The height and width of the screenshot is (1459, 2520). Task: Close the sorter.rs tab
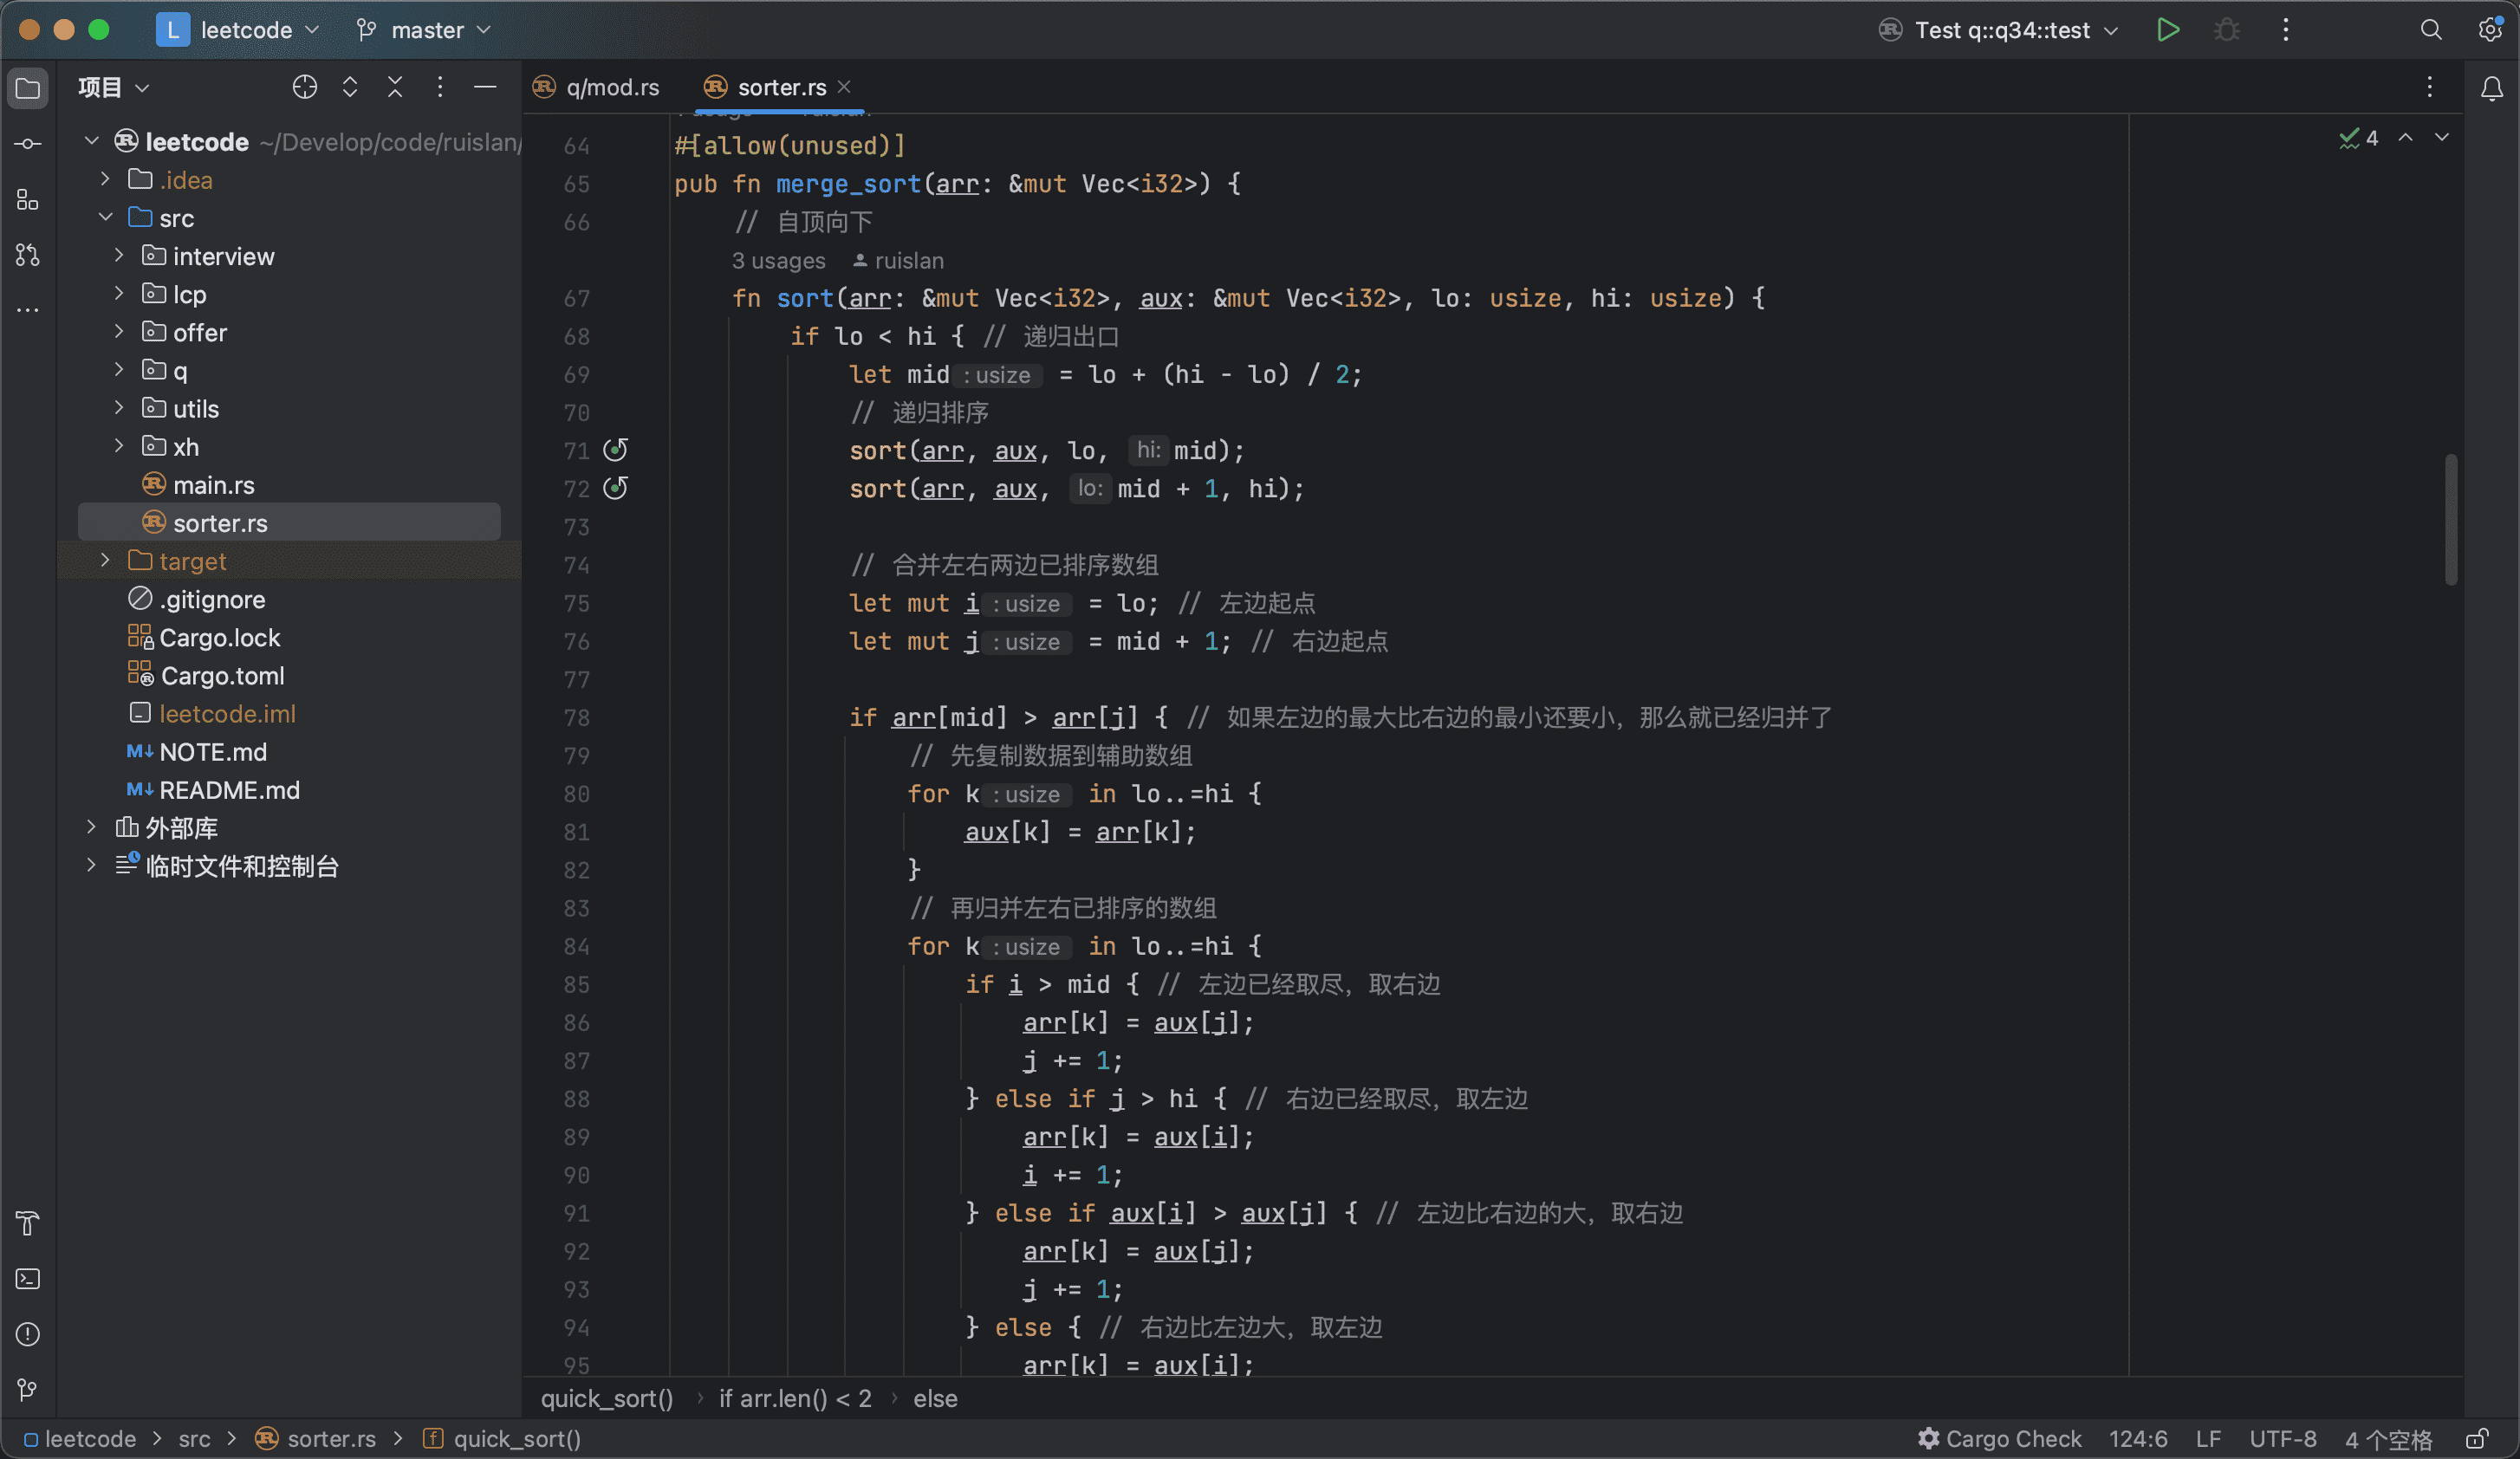(844, 87)
